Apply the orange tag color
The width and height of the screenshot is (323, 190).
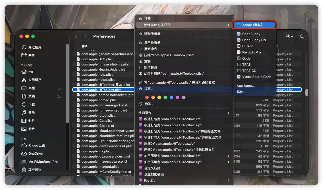click(x=153, y=97)
